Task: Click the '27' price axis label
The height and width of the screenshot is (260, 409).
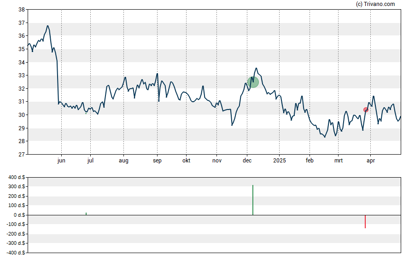Action: coord(22,155)
